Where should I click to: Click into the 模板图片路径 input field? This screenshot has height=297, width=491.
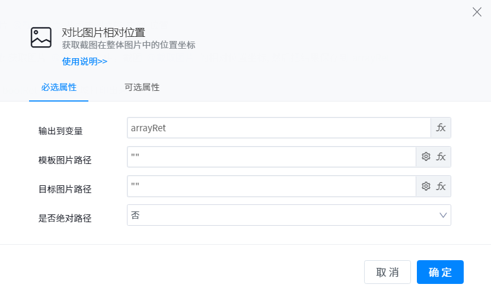[x=272, y=157]
